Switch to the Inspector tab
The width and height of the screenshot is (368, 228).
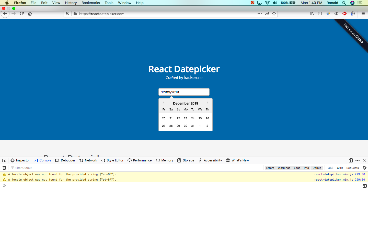click(x=20, y=160)
